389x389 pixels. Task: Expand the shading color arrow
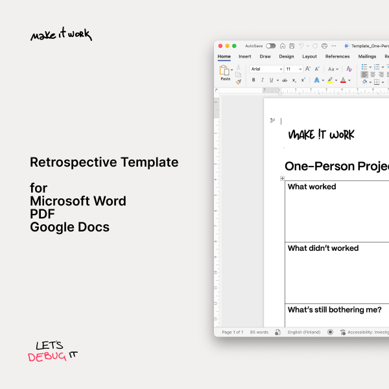[370, 82]
